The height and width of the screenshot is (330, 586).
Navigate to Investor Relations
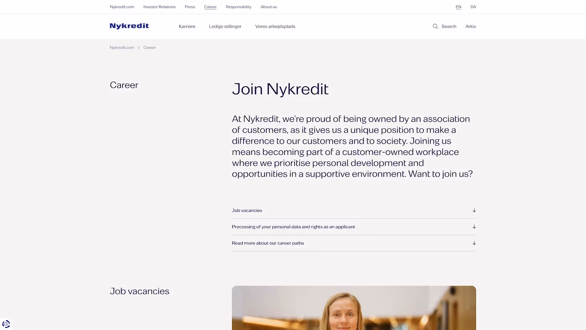tap(159, 6)
